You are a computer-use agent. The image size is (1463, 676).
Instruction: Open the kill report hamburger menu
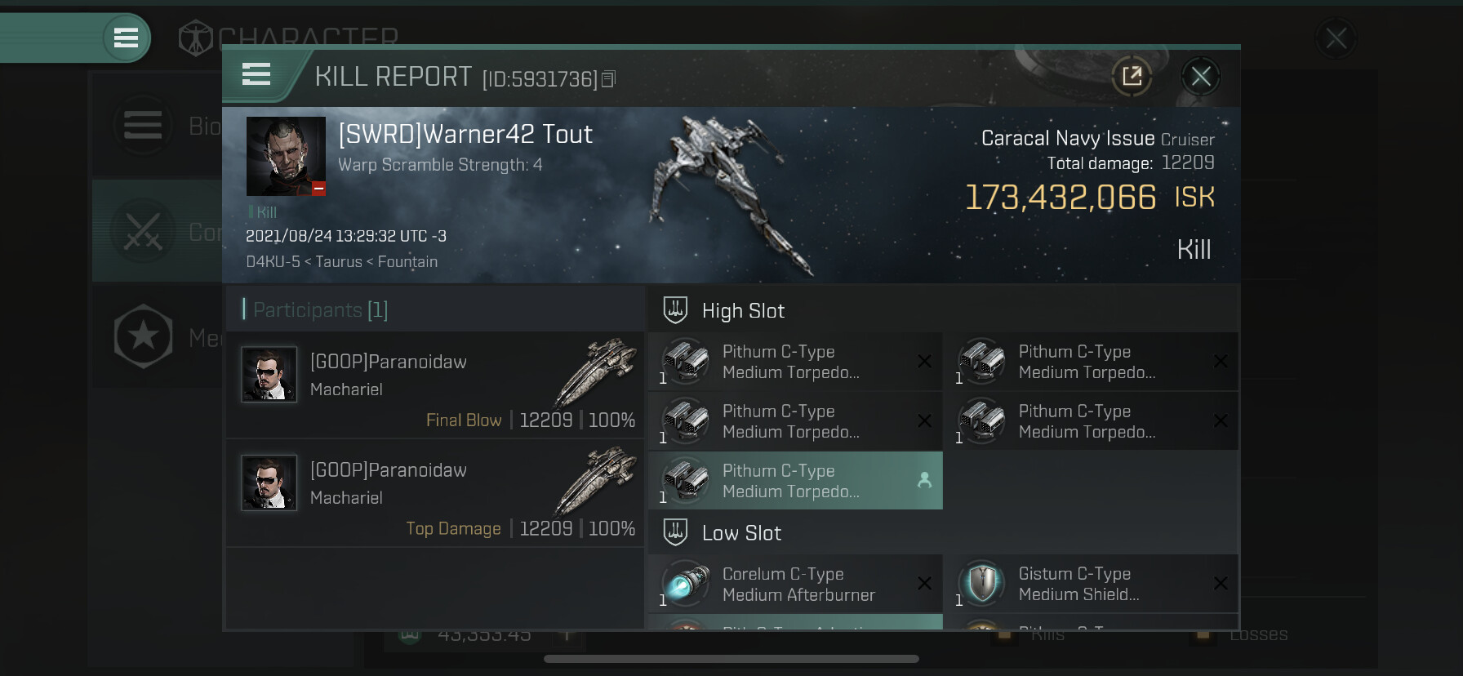click(x=256, y=75)
